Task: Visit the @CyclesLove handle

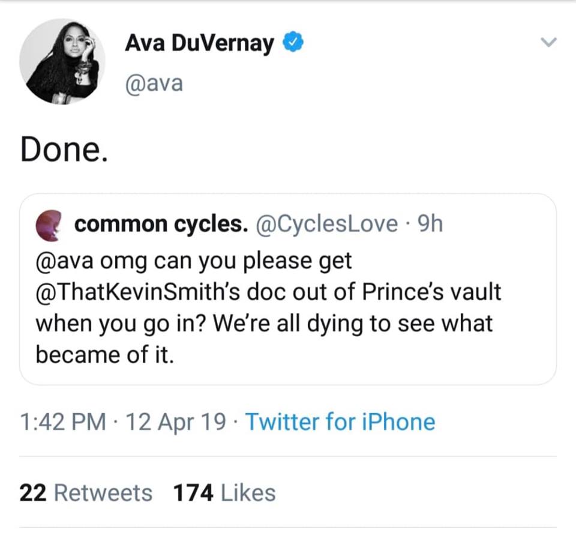Action: tap(327, 224)
